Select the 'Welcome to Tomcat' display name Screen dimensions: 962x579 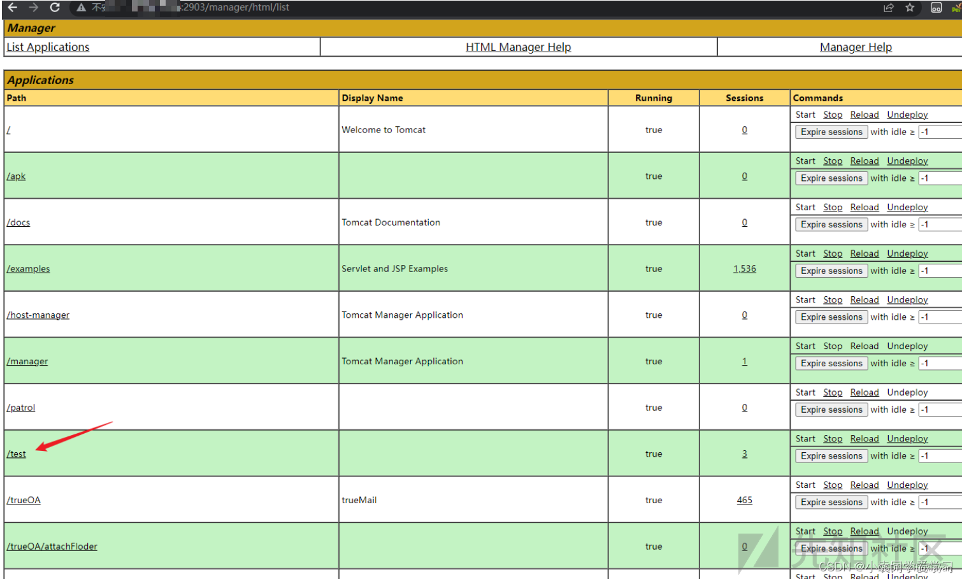click(x=384, y=130)
